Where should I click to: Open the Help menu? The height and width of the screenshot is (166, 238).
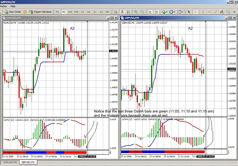tap(13, 6)
